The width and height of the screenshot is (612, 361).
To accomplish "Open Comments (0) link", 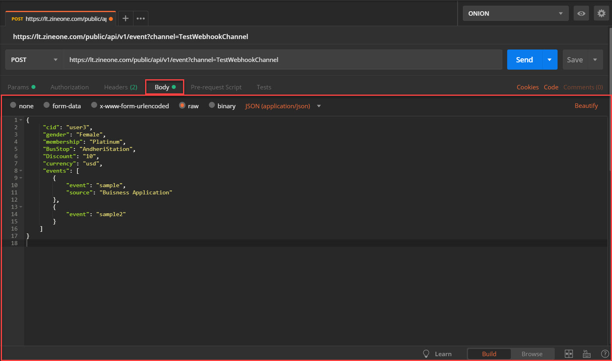I will 583,87.
